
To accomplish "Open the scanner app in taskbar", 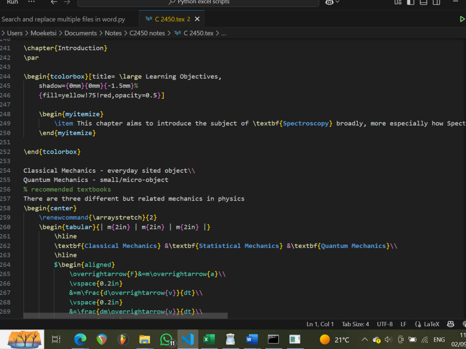I will click(x=230, y=339).
